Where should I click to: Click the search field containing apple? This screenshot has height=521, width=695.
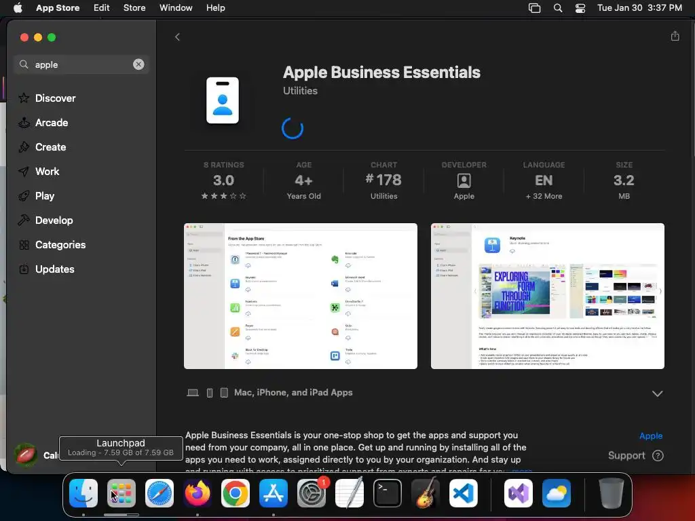pos(81,64)
